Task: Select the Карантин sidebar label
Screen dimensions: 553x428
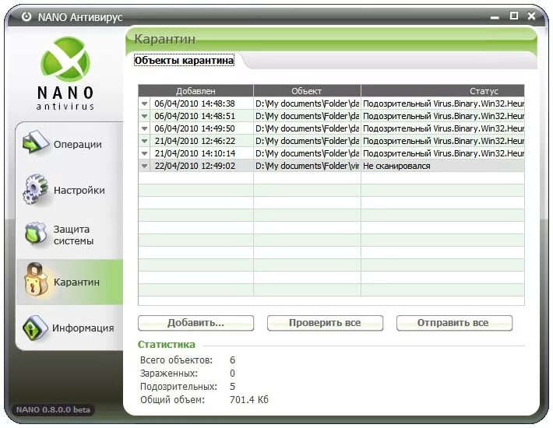Action: (76, 282)
